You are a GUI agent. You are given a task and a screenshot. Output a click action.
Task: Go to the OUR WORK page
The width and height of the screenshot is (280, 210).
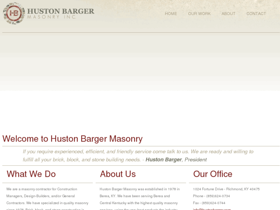click(x=199, y=13)
